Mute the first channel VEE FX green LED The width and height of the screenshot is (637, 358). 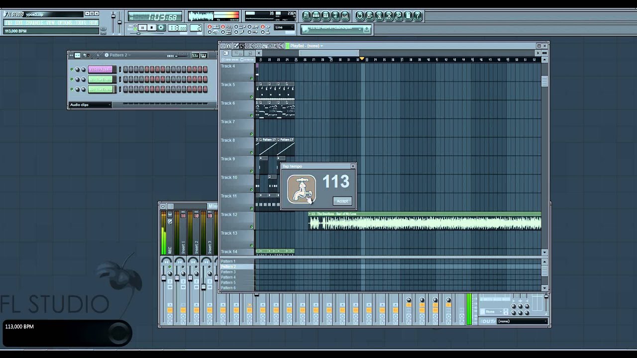tap(72, 69)
